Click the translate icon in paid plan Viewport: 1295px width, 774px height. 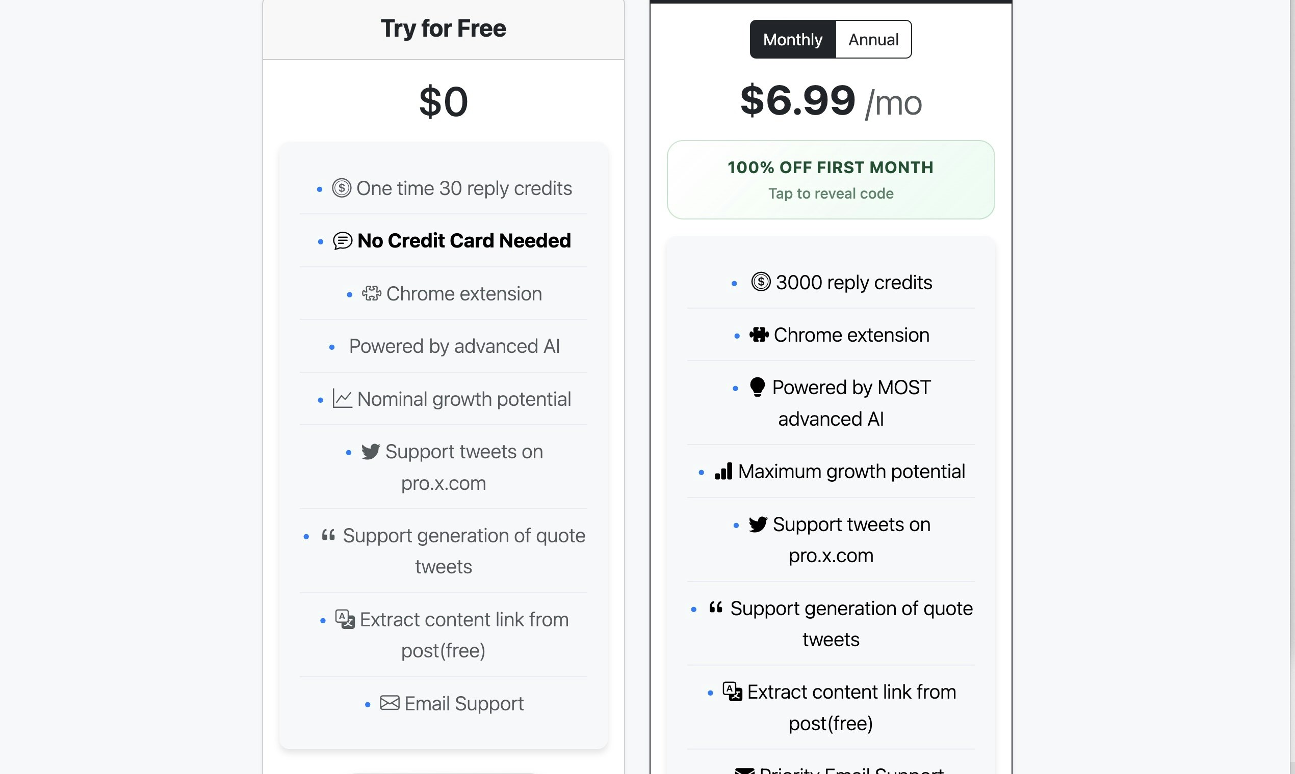(733, 692)
